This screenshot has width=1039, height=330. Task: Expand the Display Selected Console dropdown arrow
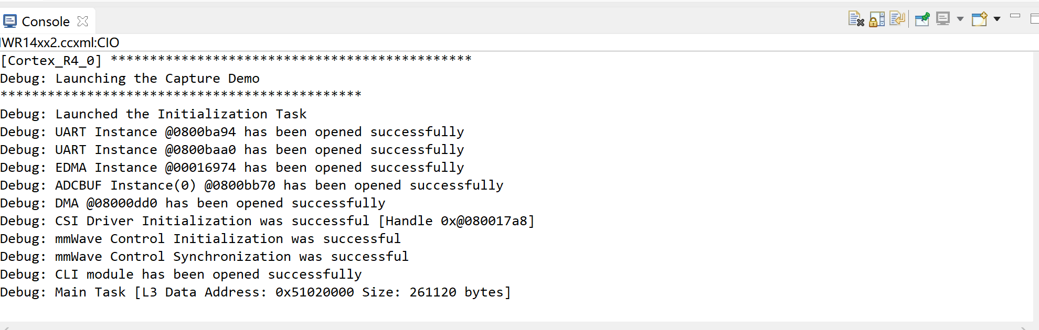(960, 19)
